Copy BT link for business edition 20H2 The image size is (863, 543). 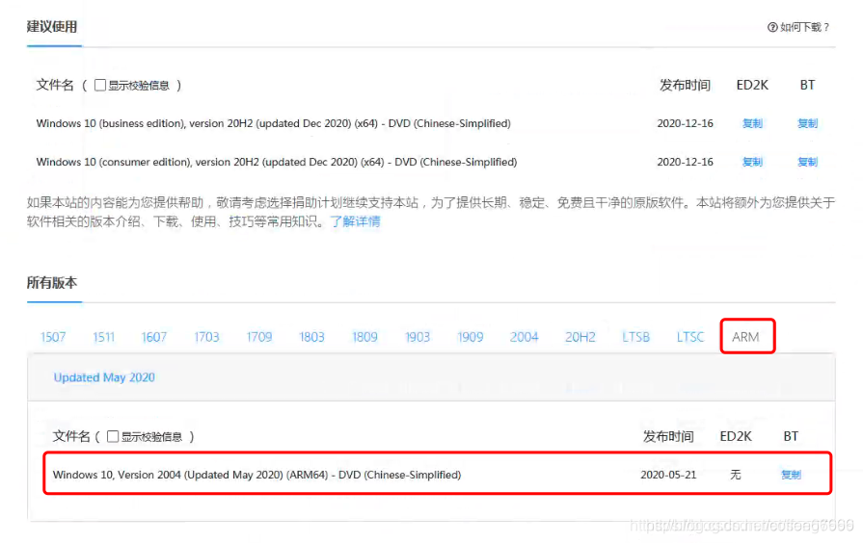(807, 123)
